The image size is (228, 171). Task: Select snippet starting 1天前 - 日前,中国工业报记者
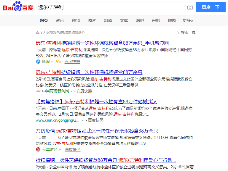point(114,112)
